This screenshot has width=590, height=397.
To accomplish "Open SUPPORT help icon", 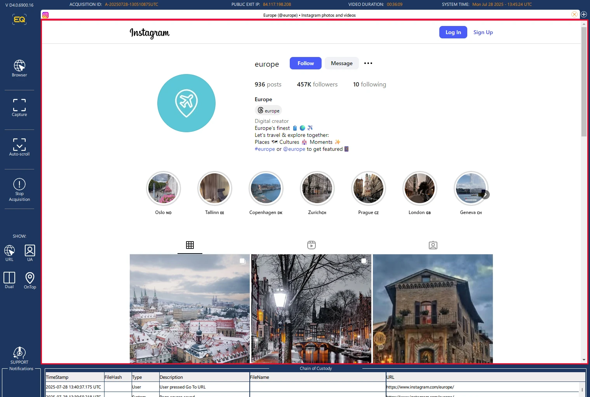I will (x=19, y=356).
